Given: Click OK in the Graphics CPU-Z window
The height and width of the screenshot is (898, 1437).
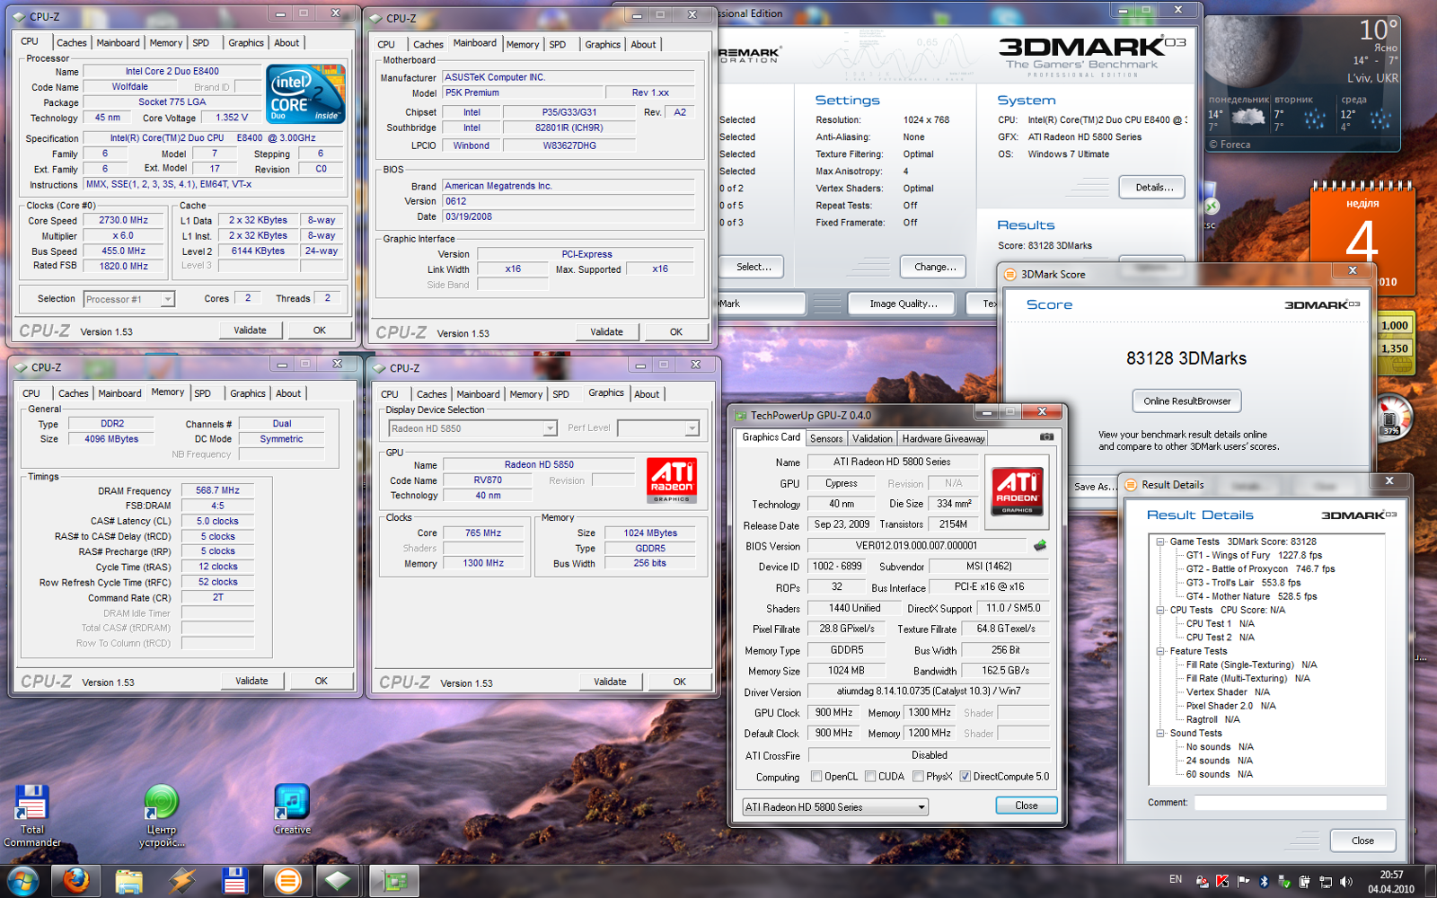Looking at the screenshot, I should [x=679, y=682].
